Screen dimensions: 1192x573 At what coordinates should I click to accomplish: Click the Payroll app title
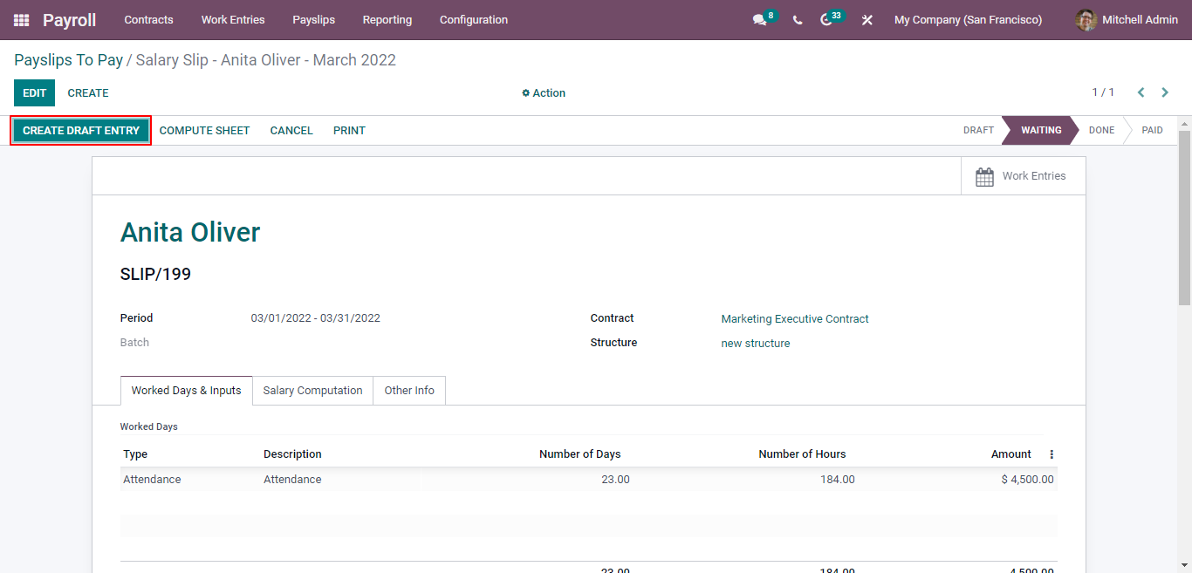(x=70, y=20)
